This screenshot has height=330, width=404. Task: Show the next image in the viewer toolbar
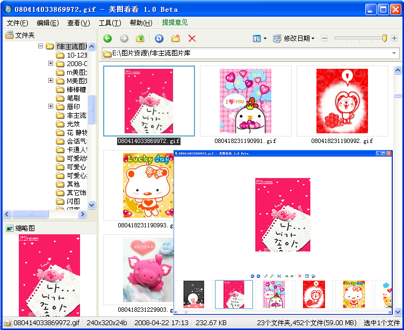click(x=258, y=276)
